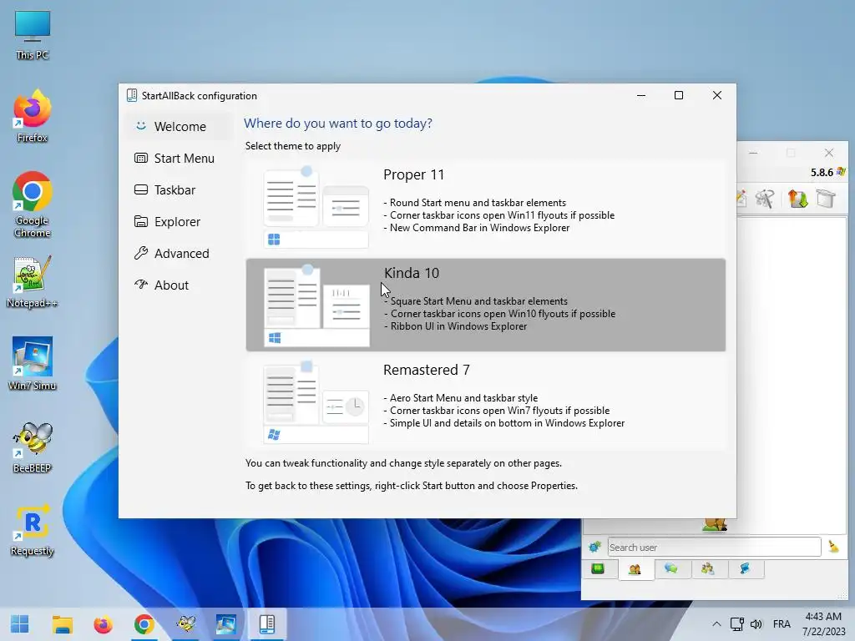Click the file transfer arrows icon in BeeBEEP
The image size is (855, 641).
click(x=797, y=199)
